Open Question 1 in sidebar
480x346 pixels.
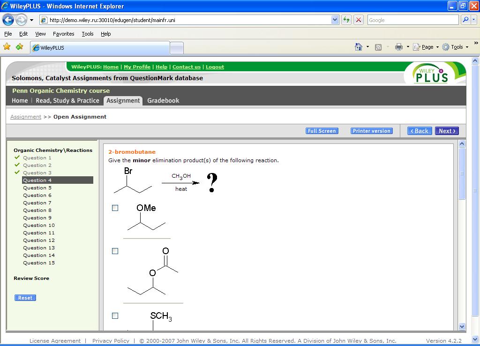point(37,158)
